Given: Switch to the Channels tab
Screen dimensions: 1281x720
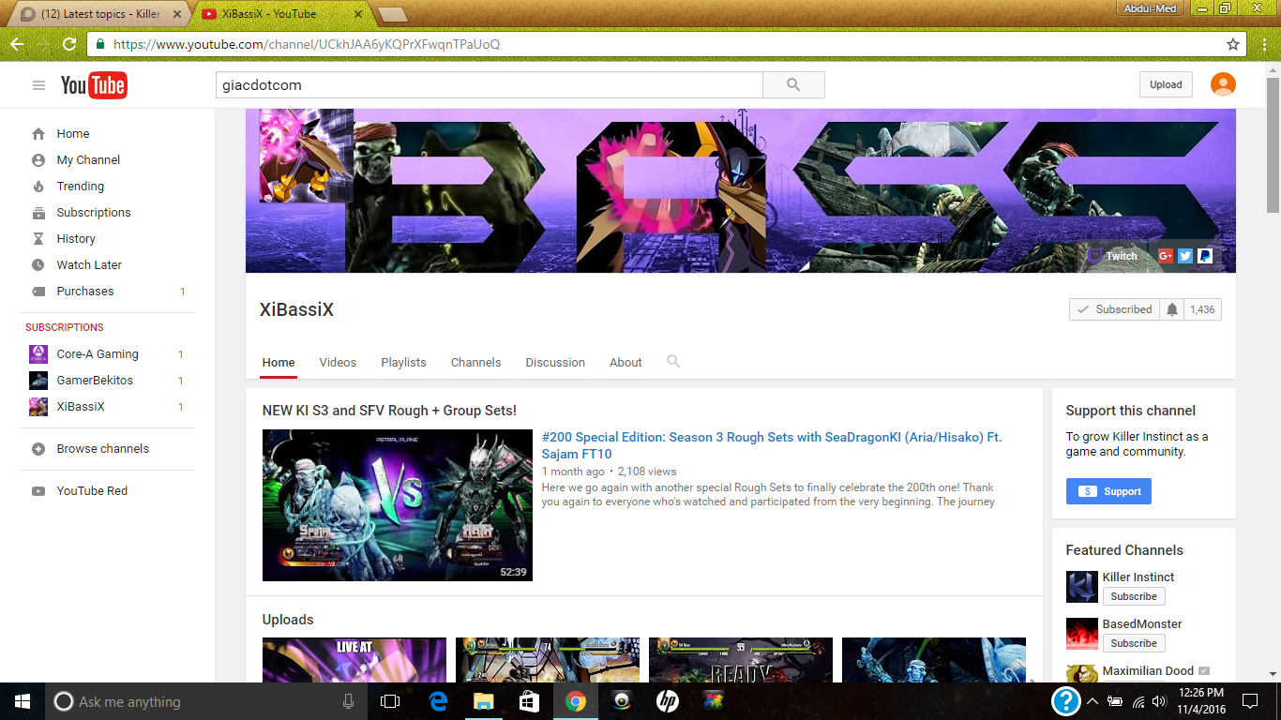Looking at the screenshot, I should (475, 362).
